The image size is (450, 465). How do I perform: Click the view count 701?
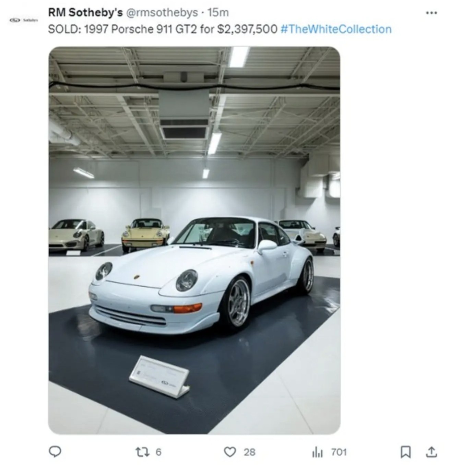pyautogui.click(x=339, y=452)
